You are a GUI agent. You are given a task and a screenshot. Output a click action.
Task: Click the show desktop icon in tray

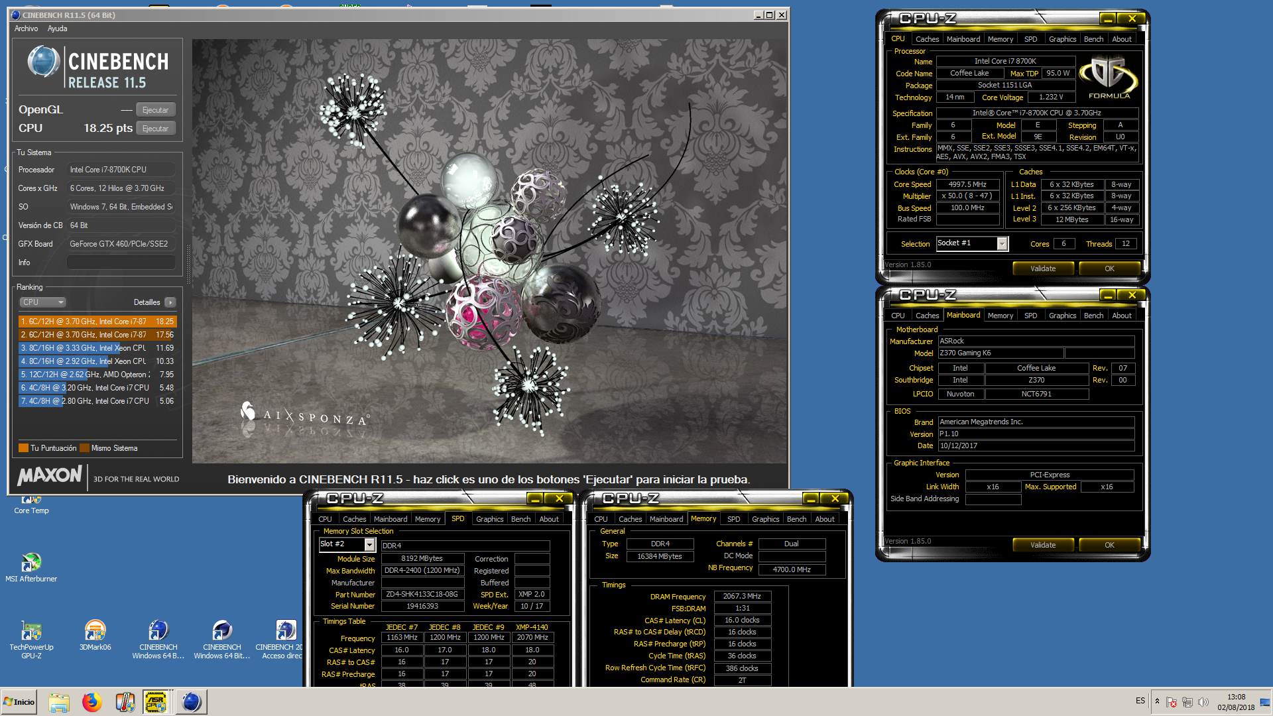click(1265, 702)
